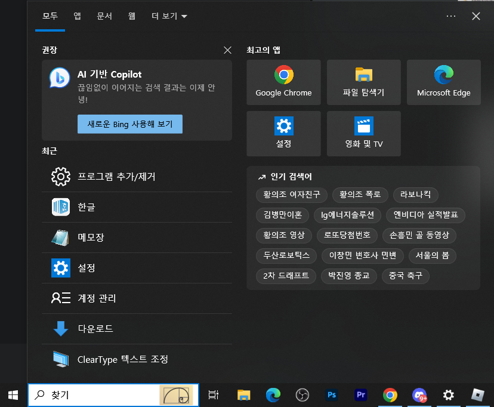
Task: Search trending term 두산로보틱스
Action: point(286,255)
